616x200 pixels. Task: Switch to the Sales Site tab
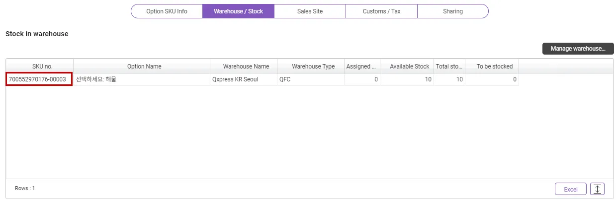click(x=310, y=11)
